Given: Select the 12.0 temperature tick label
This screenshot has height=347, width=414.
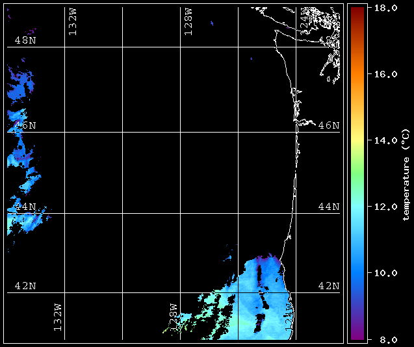Looking at the screenshot, I should coord(385,207).
